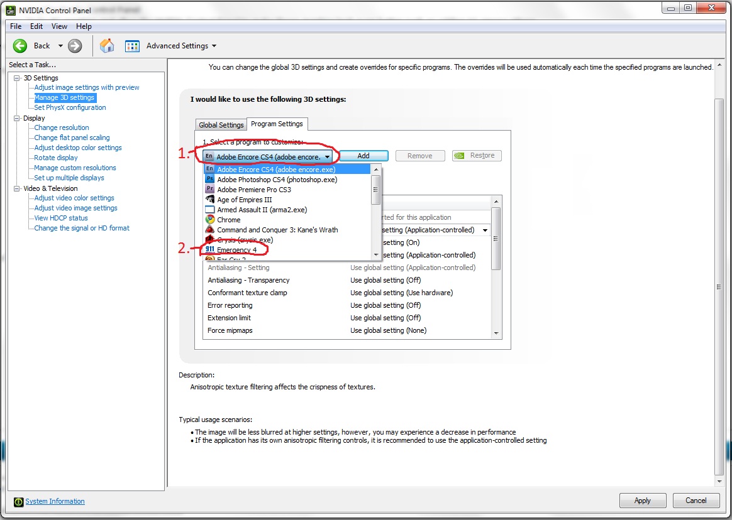Choose Chrome from the program list
The image size is (732, 520).
[x=287, y=220]
